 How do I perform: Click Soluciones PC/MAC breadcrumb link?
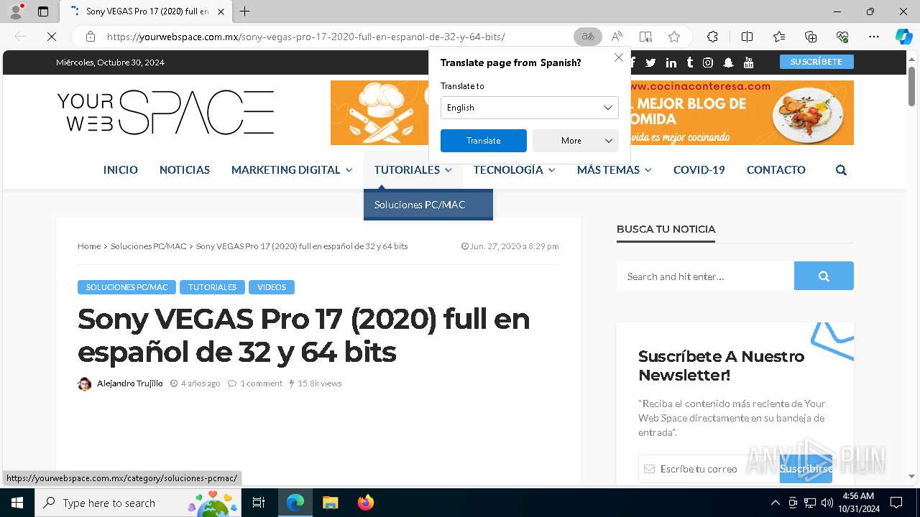(148, 246)
